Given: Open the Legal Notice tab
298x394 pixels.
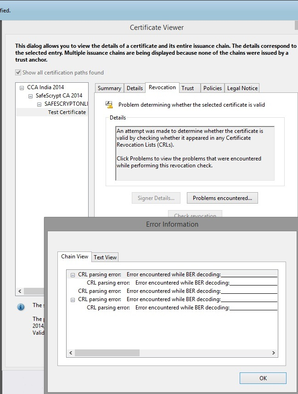Looking at the screenshot, I should (242, 88).
